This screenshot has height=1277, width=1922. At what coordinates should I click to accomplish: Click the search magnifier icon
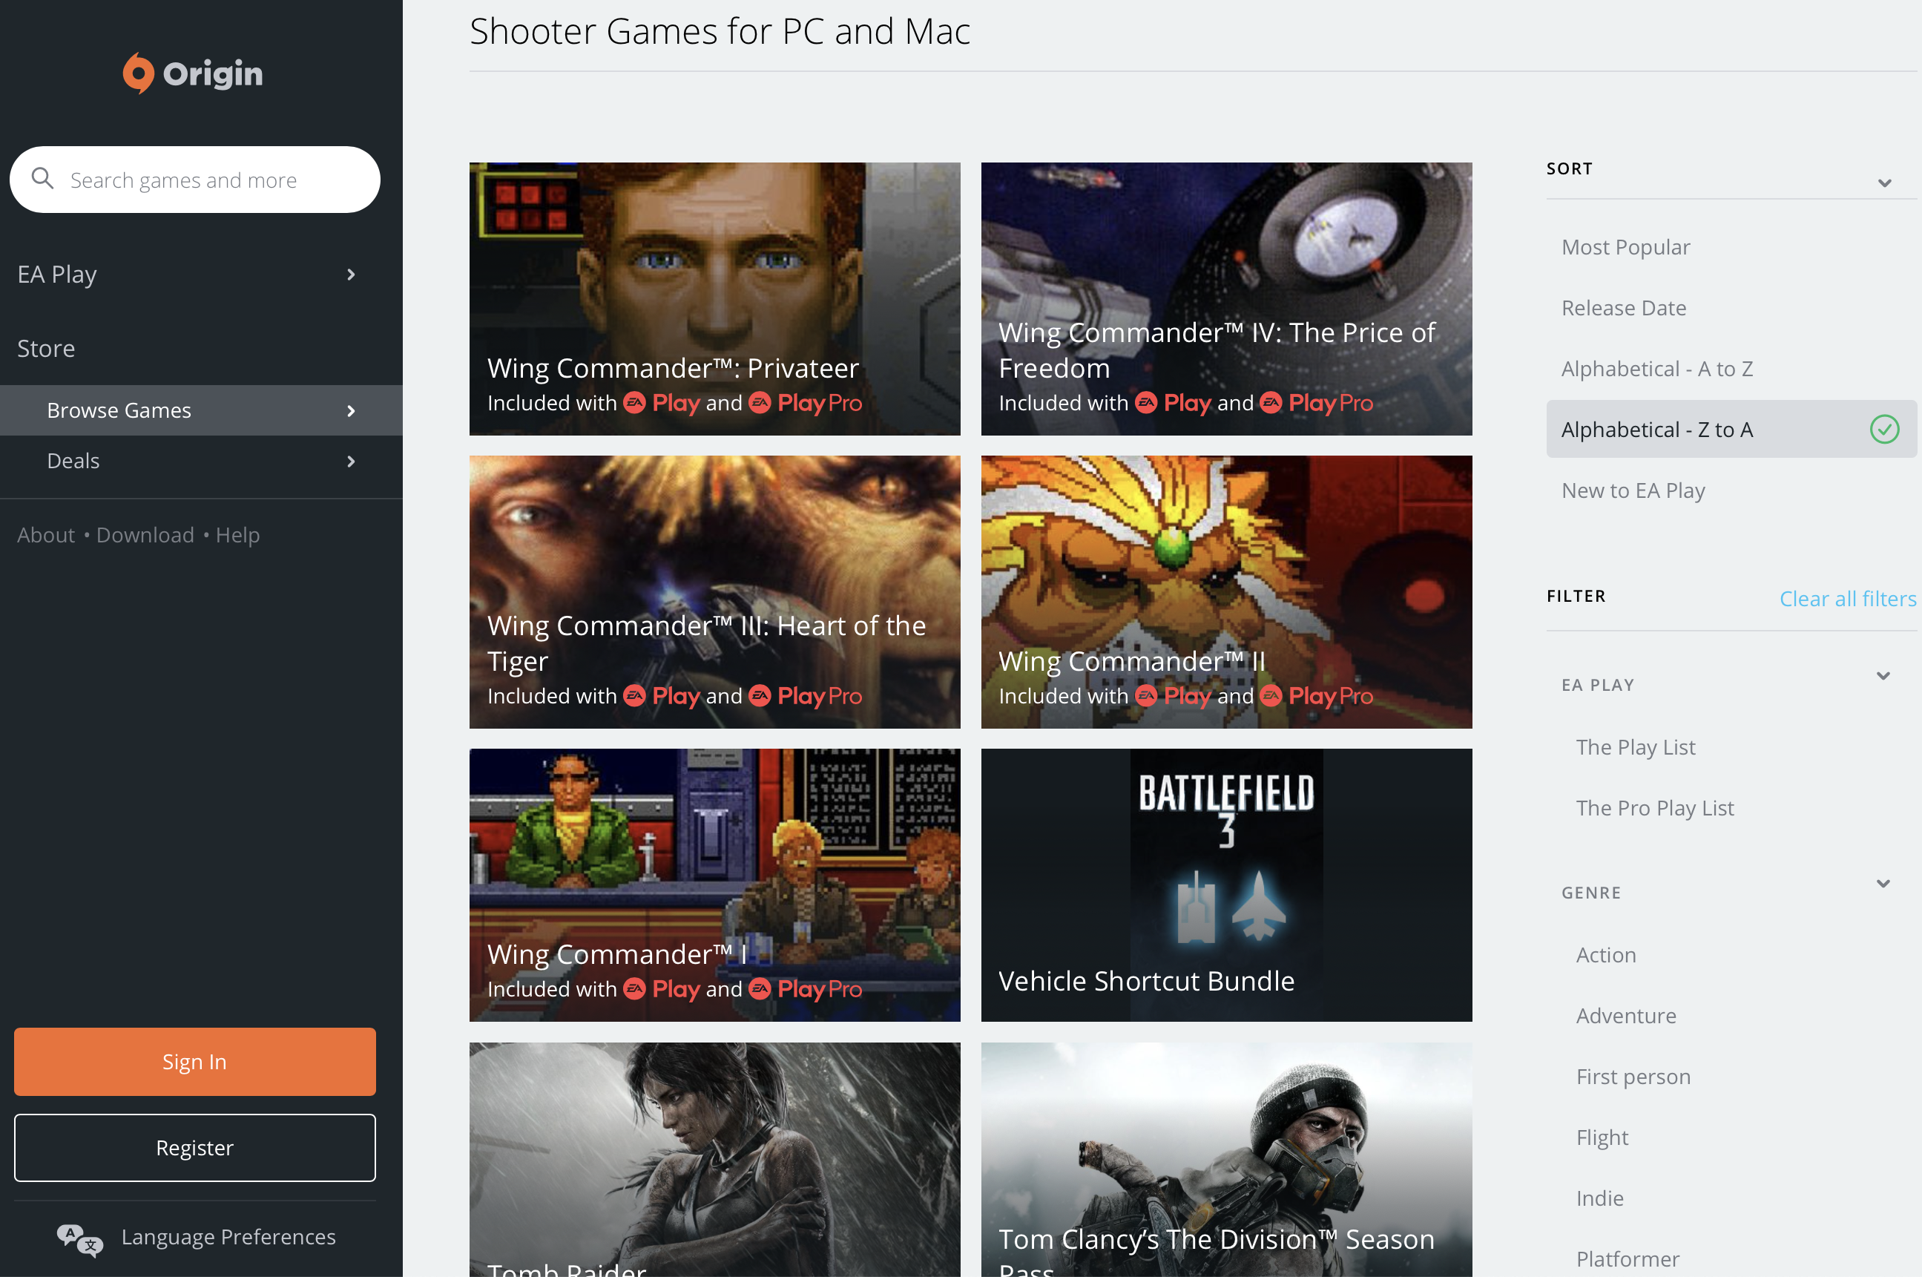tap(42, 178)
